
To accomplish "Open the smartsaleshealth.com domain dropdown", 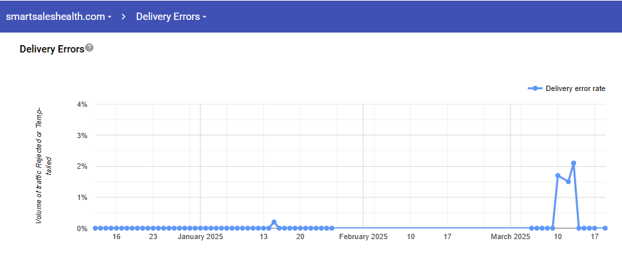I will click(58, 17).
